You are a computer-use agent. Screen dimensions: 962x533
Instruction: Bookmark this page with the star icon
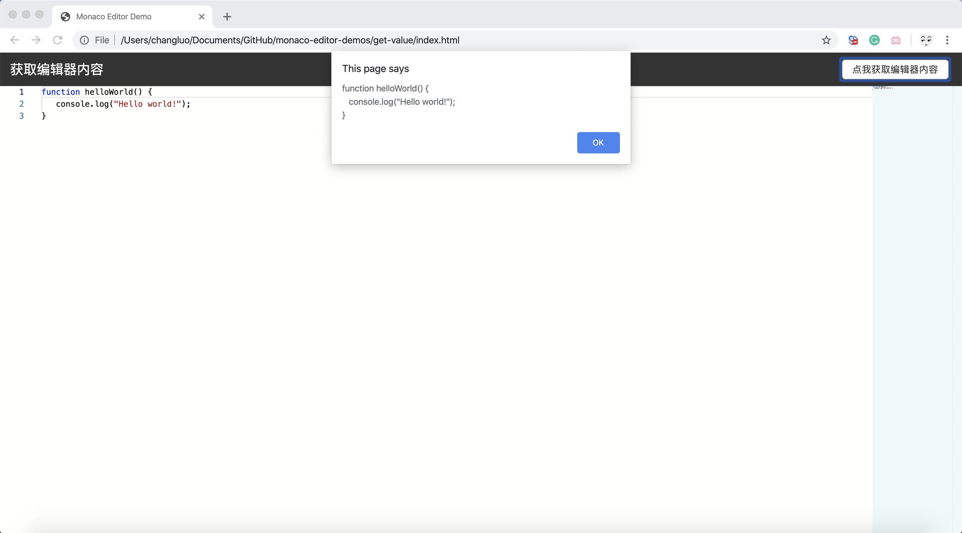826,40
